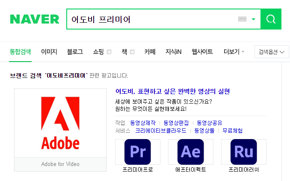Click the After Effects Ae icon
Screen dimensions: 290x181
(191, 152)
